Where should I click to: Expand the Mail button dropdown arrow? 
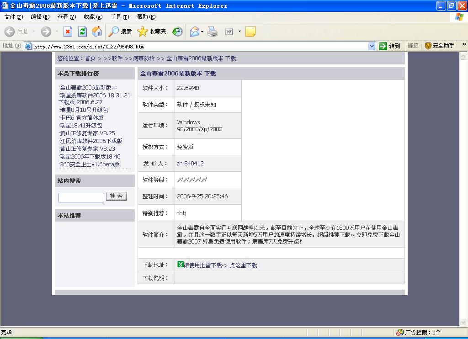click(x=202, y=32)
